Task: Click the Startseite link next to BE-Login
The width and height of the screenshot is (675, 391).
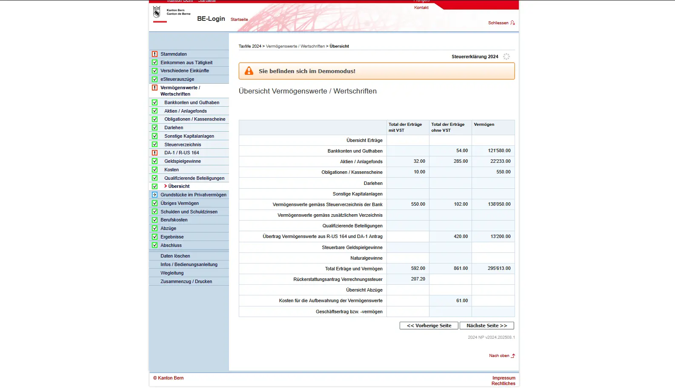Action: click(239, 20)
